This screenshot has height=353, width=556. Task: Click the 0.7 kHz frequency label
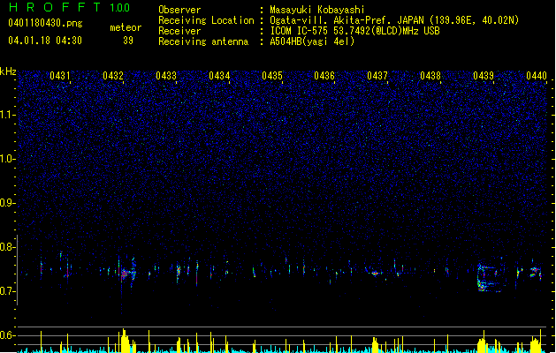coord(7,291)
